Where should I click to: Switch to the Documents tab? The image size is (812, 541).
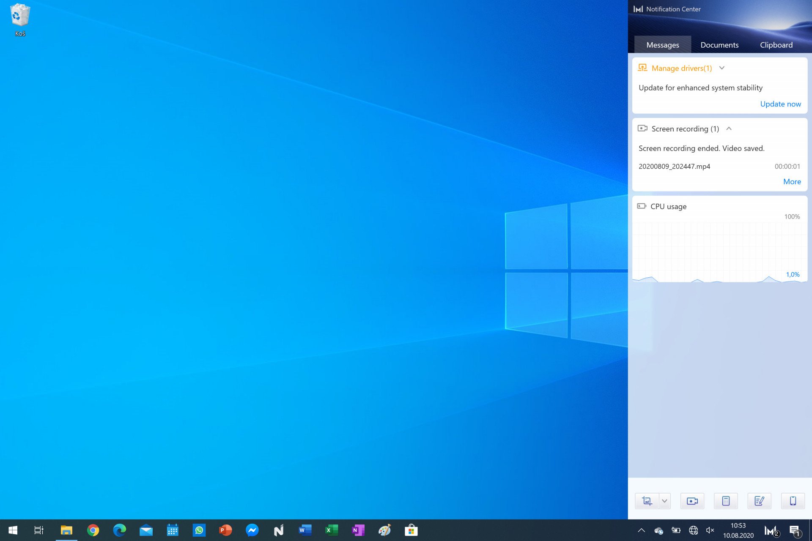point(719,45)
